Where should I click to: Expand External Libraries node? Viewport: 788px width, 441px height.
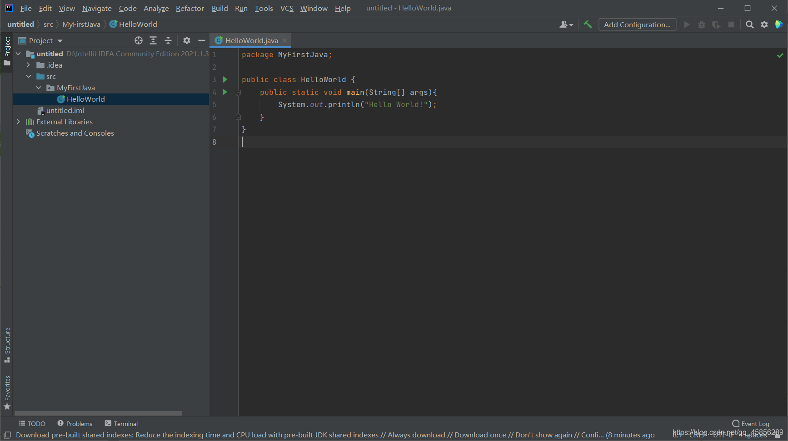18,122
